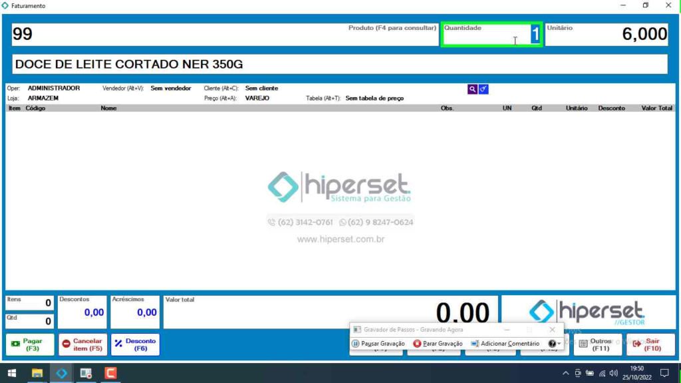Viewport: 681px width, 383px height.
Task: Pause recording with Pausar Gravação
Action: tap(378, 344)
